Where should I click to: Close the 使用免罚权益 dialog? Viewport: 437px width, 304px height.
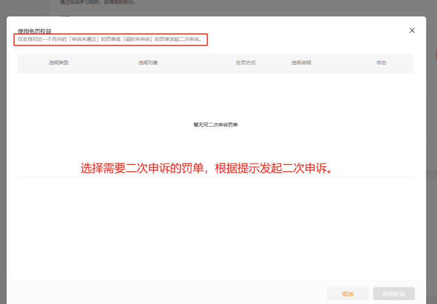[x=412, y=30]
